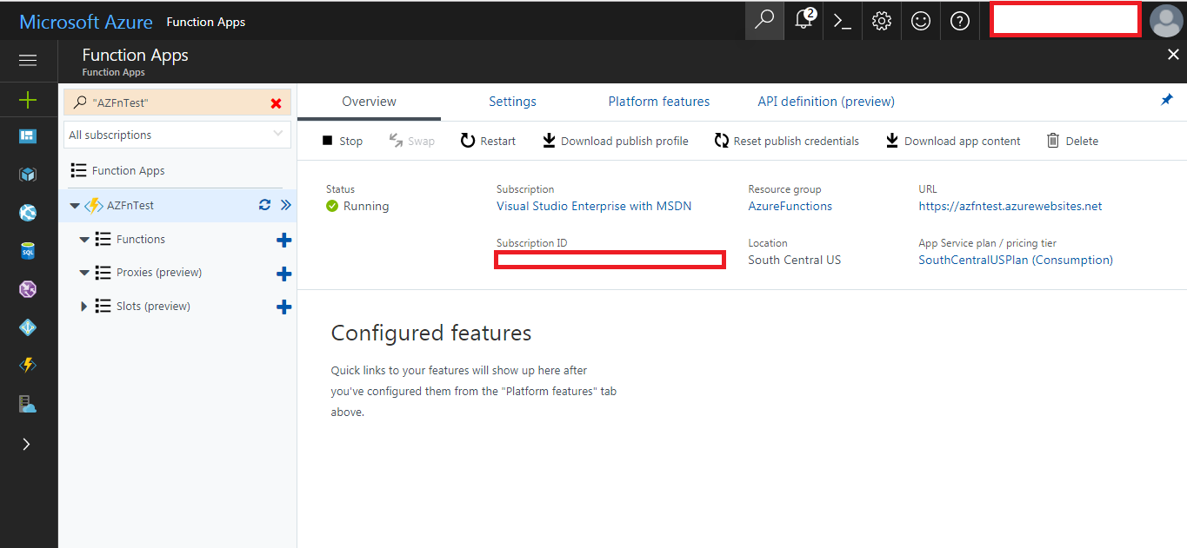The image size is (1187, 548).
Task: Expand More services chevron in left sidebar
Action: pos(26,444)
